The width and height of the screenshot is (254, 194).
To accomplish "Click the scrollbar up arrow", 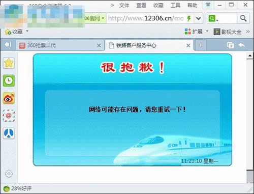I will (x=250, y=56).
